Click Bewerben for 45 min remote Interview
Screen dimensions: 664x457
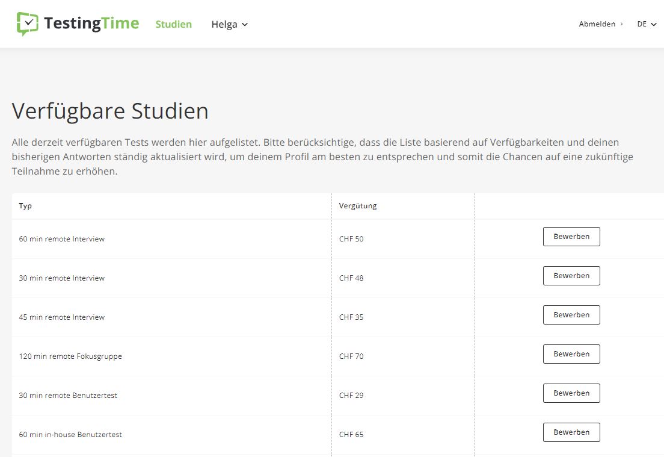point(571,315)
